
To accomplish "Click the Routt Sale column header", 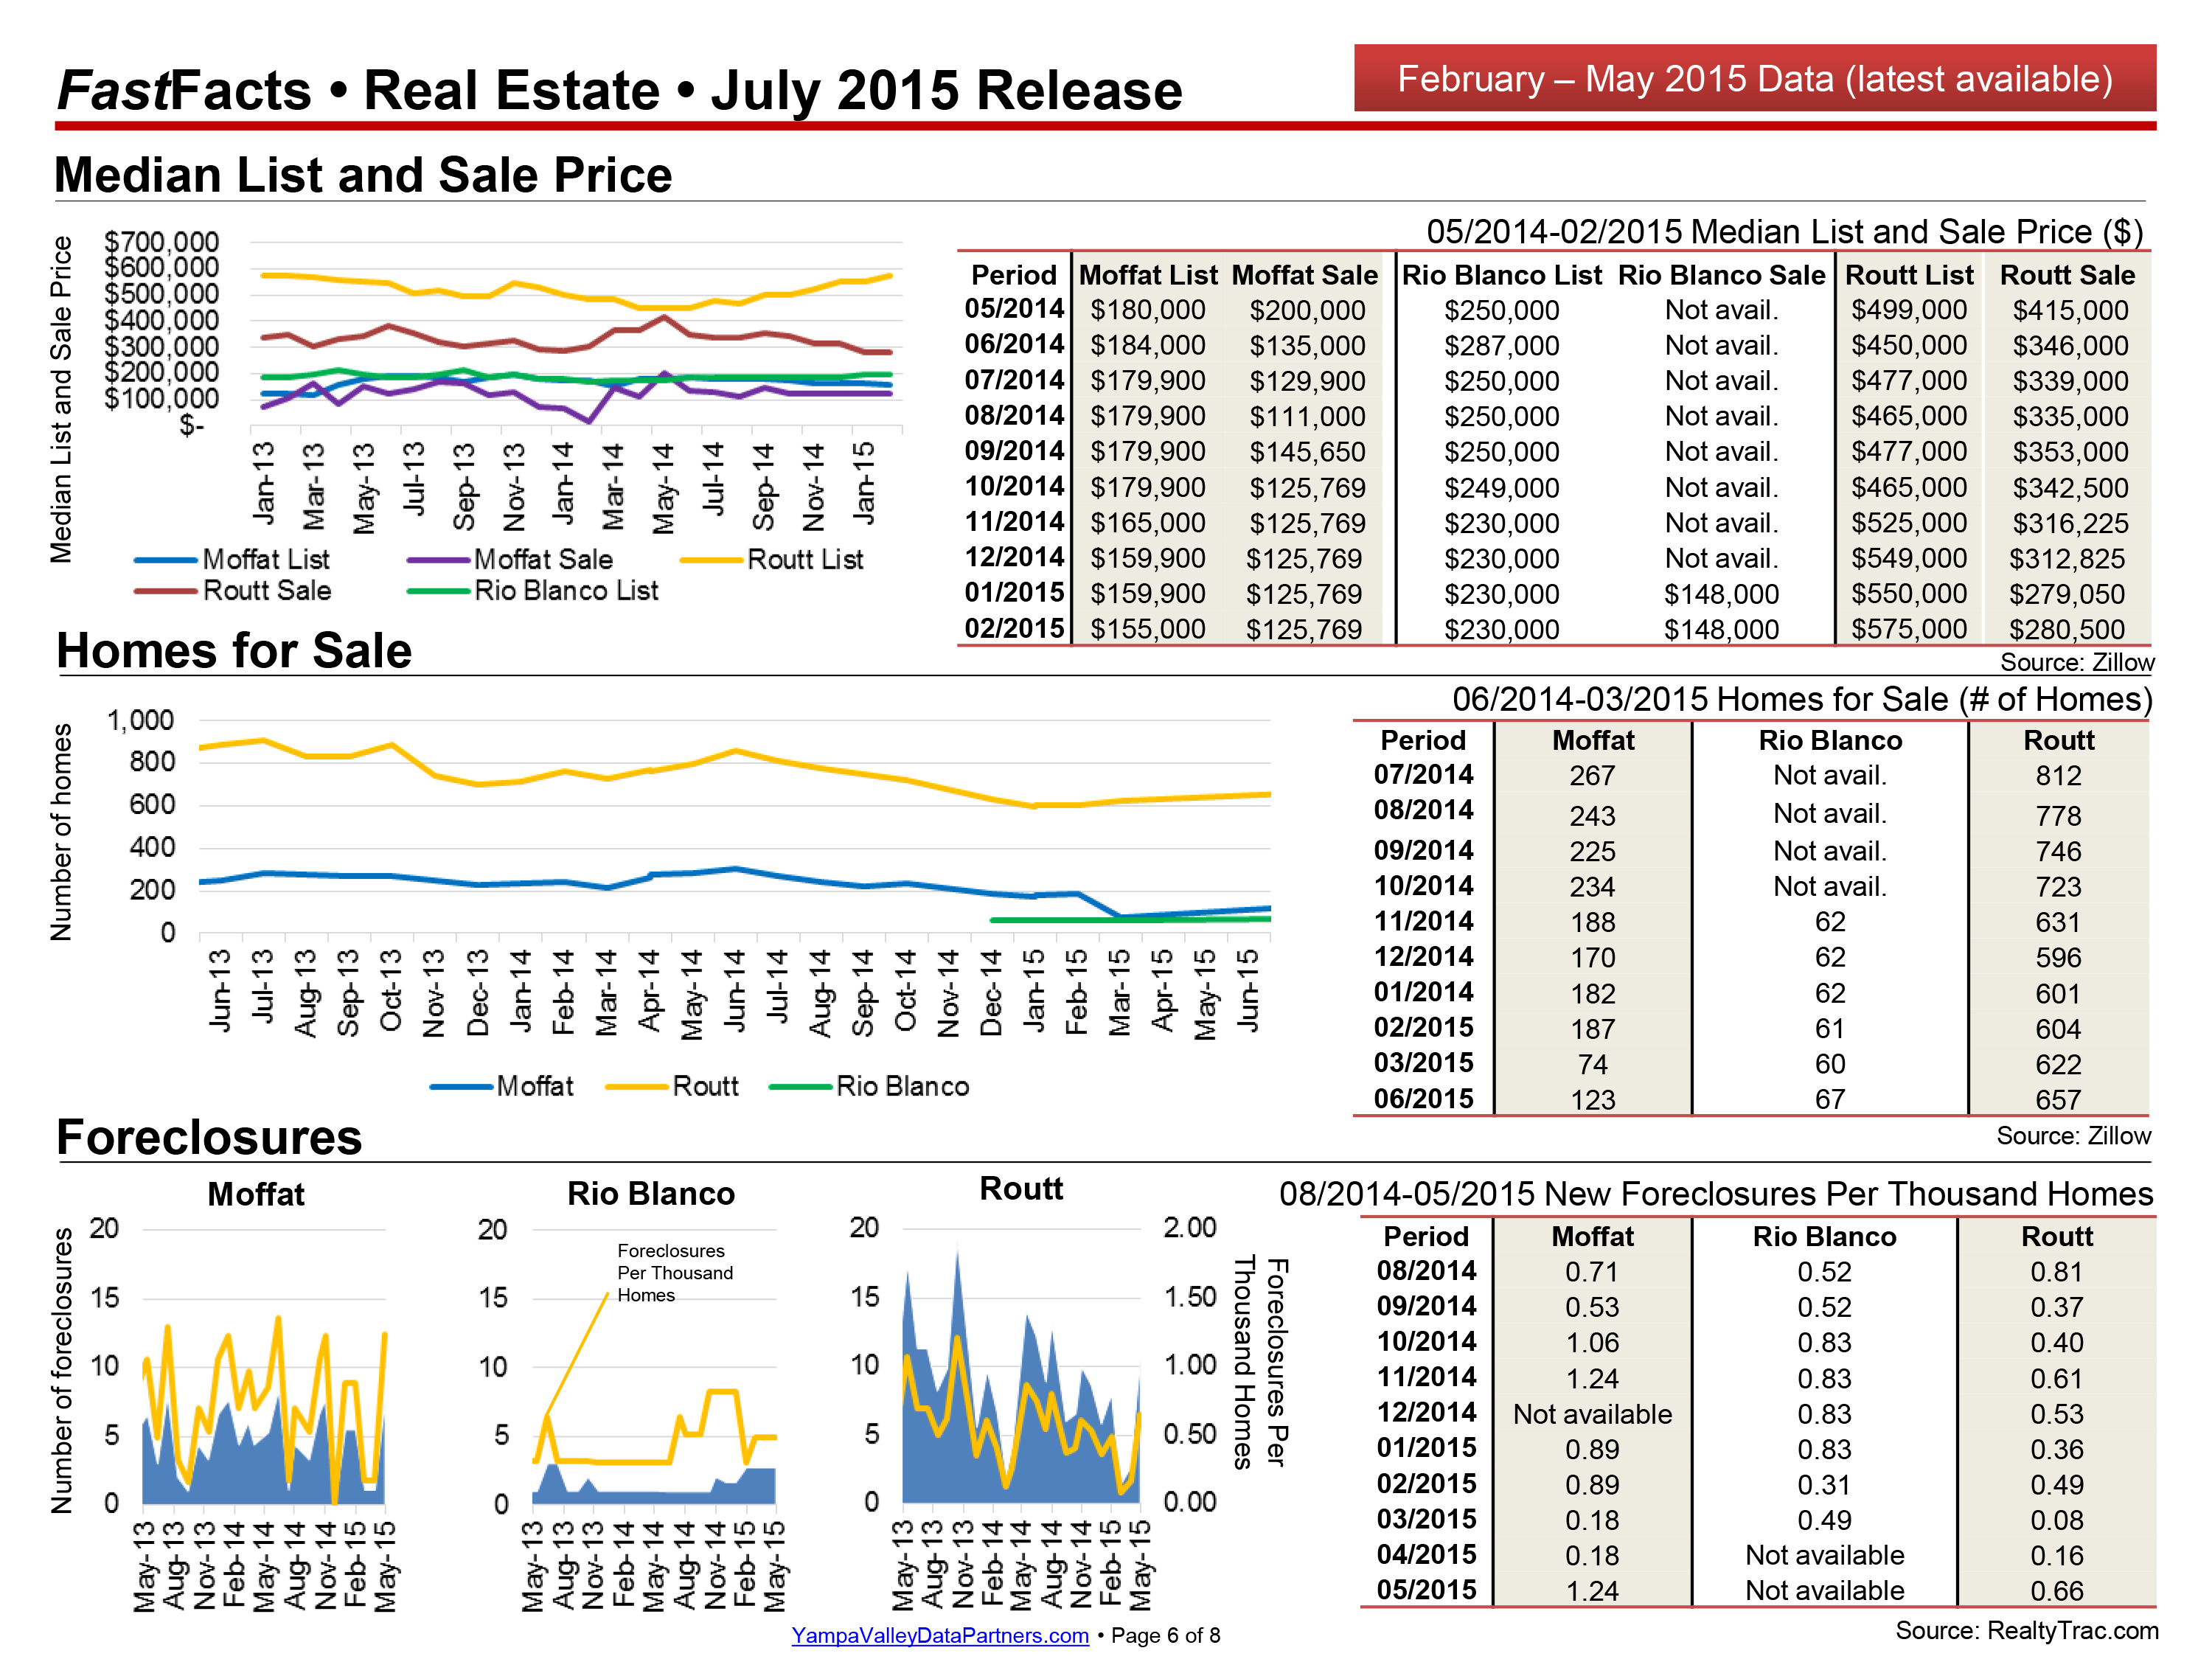I will (2067, 275).
